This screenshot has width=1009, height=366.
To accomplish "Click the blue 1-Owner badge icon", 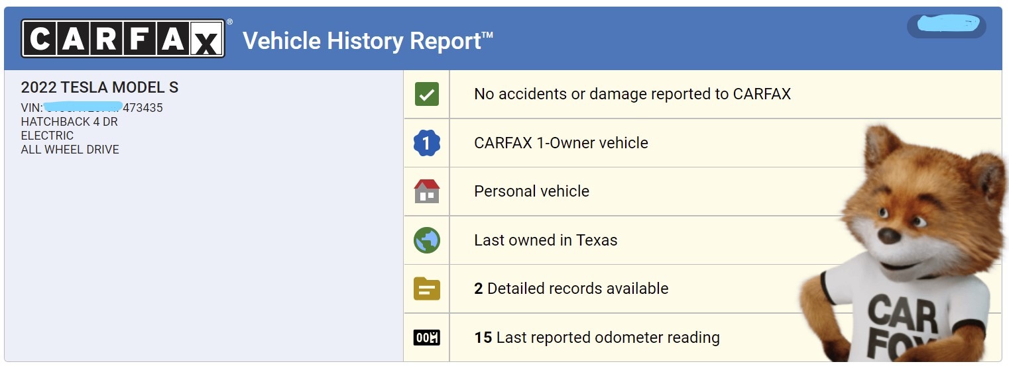I will tap(426, 143).
